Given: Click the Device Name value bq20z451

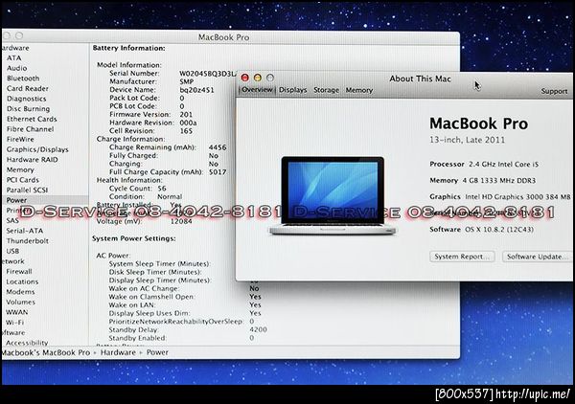Looking at the screenshot, I should 196,90.
